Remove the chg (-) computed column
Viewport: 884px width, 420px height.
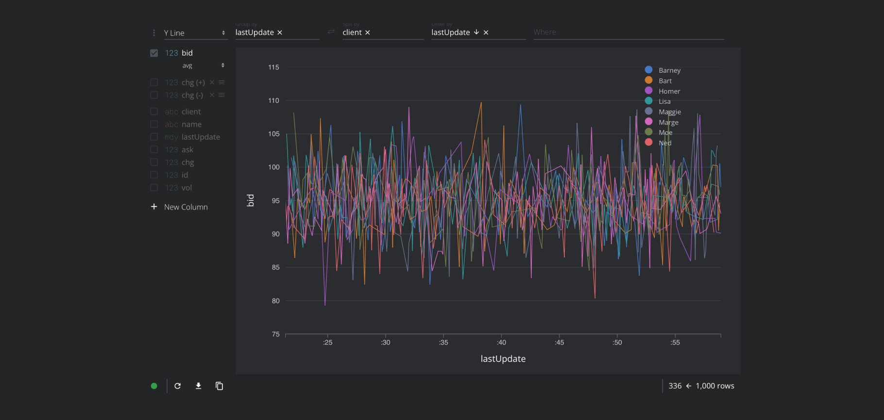[212, 95]
